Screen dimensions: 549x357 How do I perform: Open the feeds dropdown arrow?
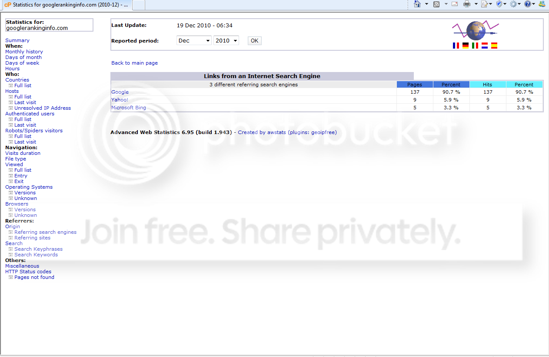coord(446,4)
